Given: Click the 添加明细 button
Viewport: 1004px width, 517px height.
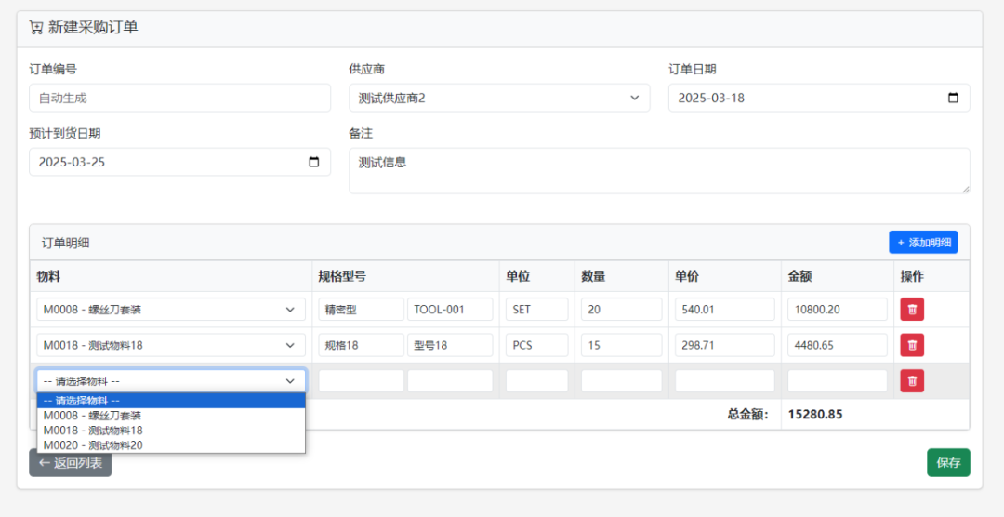Looking at the screenshot, I should coord(923,243).
